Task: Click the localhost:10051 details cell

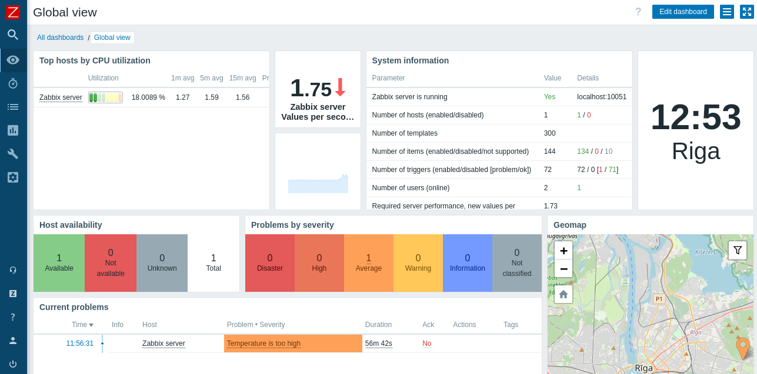Action: (602, 97)
